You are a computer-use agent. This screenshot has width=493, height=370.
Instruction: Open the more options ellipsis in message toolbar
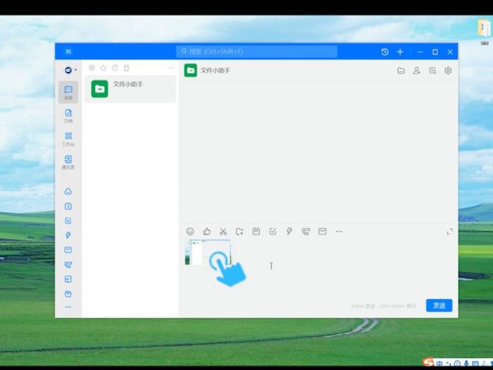[x=339, y=232]
